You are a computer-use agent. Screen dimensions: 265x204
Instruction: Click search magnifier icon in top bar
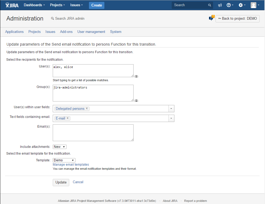[x=210, y=5]
